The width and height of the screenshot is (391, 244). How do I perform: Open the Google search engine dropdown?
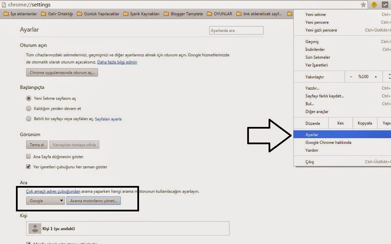45,201
